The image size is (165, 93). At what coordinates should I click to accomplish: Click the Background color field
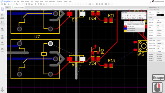tap(160, 15)
